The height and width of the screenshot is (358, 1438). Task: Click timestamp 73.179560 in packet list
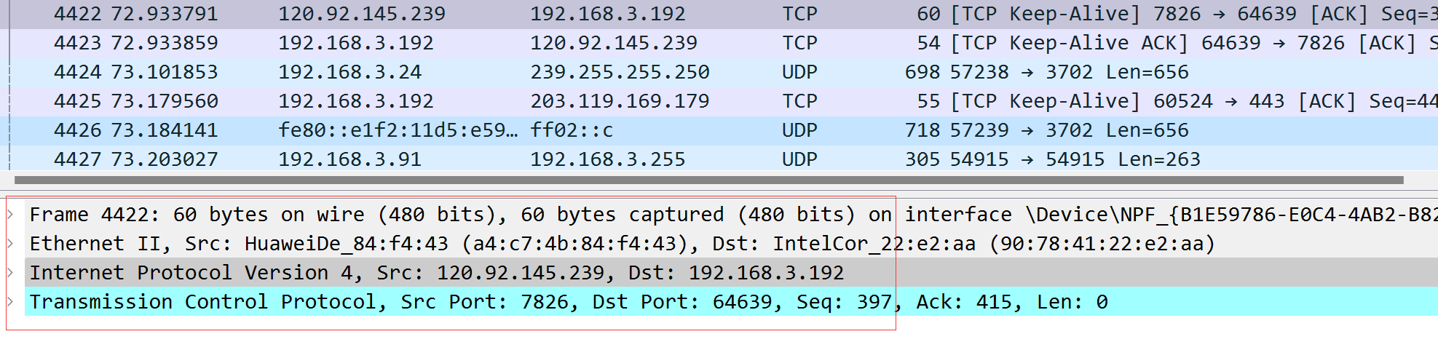(165, 101)
